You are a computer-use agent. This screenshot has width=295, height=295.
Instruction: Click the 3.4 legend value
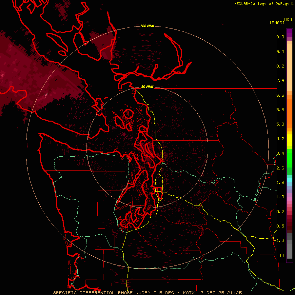[x=280, y=153]
